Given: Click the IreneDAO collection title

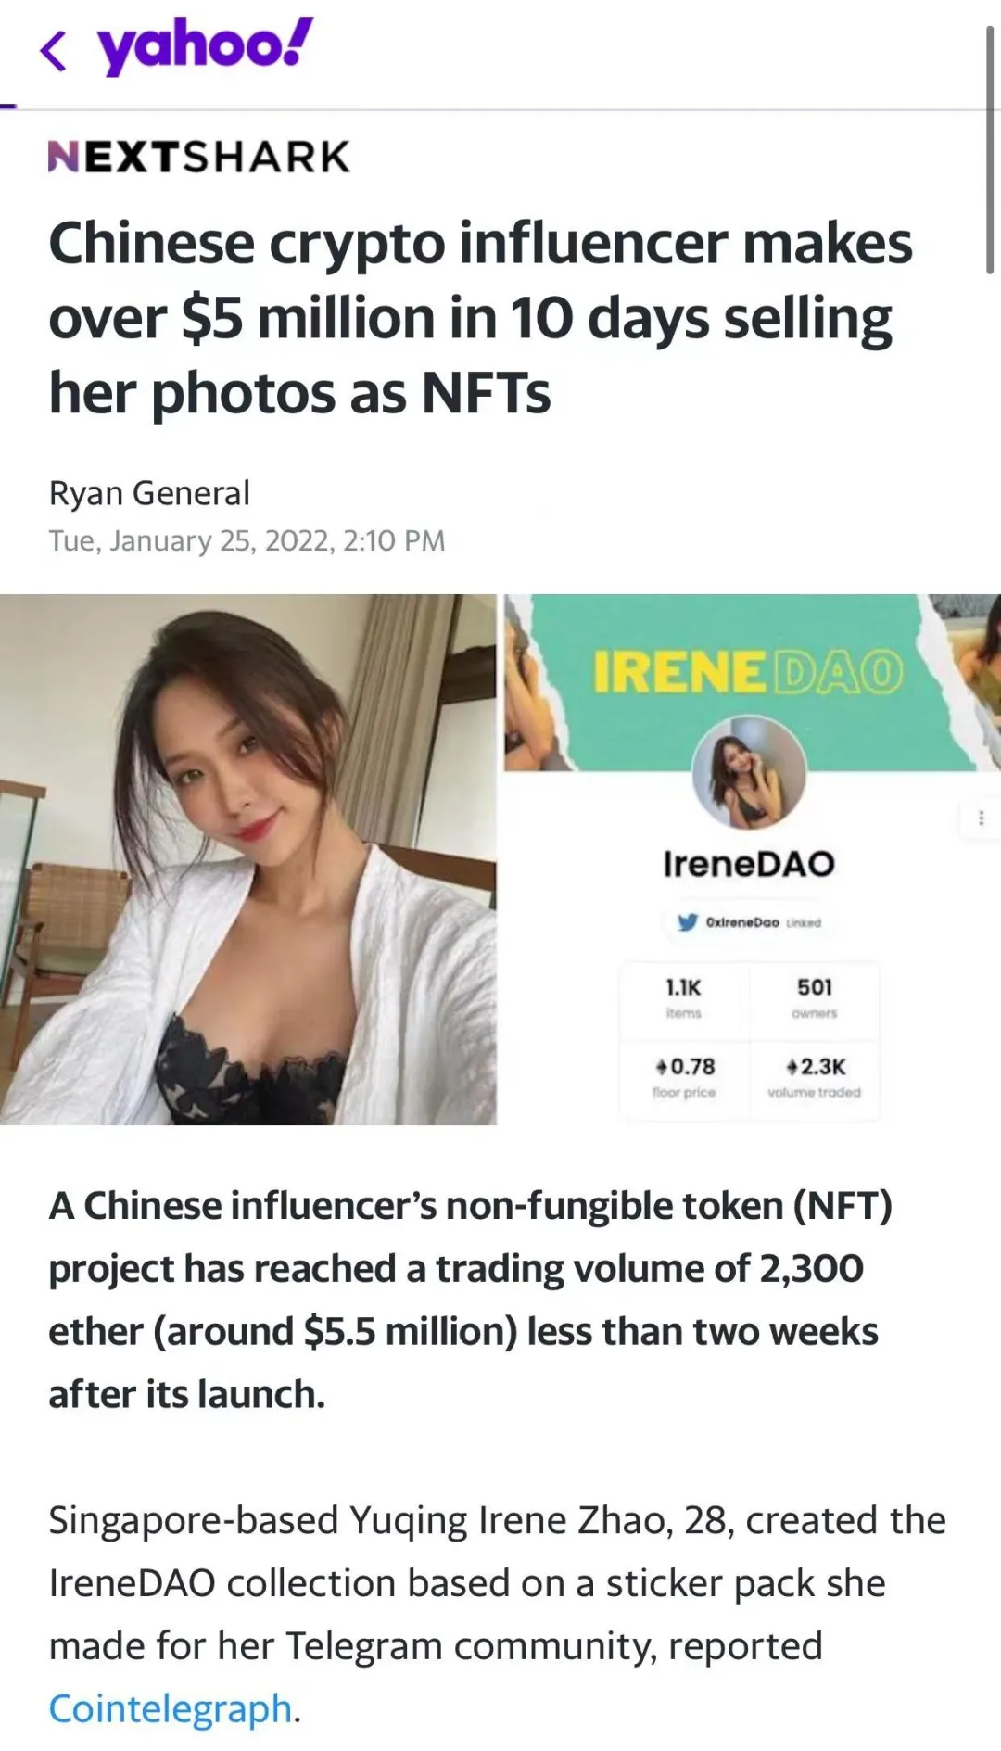Looking at the screenshot, I should point(749,864).
